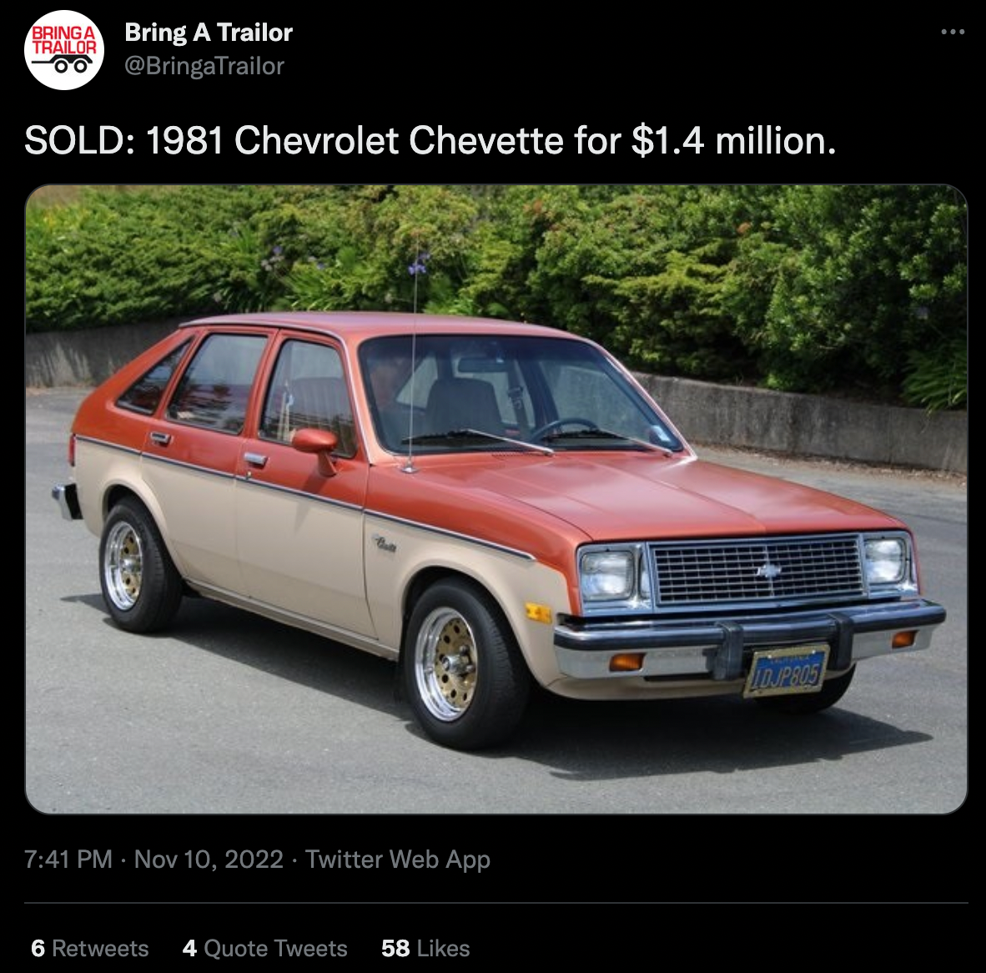Screen dimensions: 986x973
Task: Open the tweet's three-dot More menu
Action: click(952, 33)
